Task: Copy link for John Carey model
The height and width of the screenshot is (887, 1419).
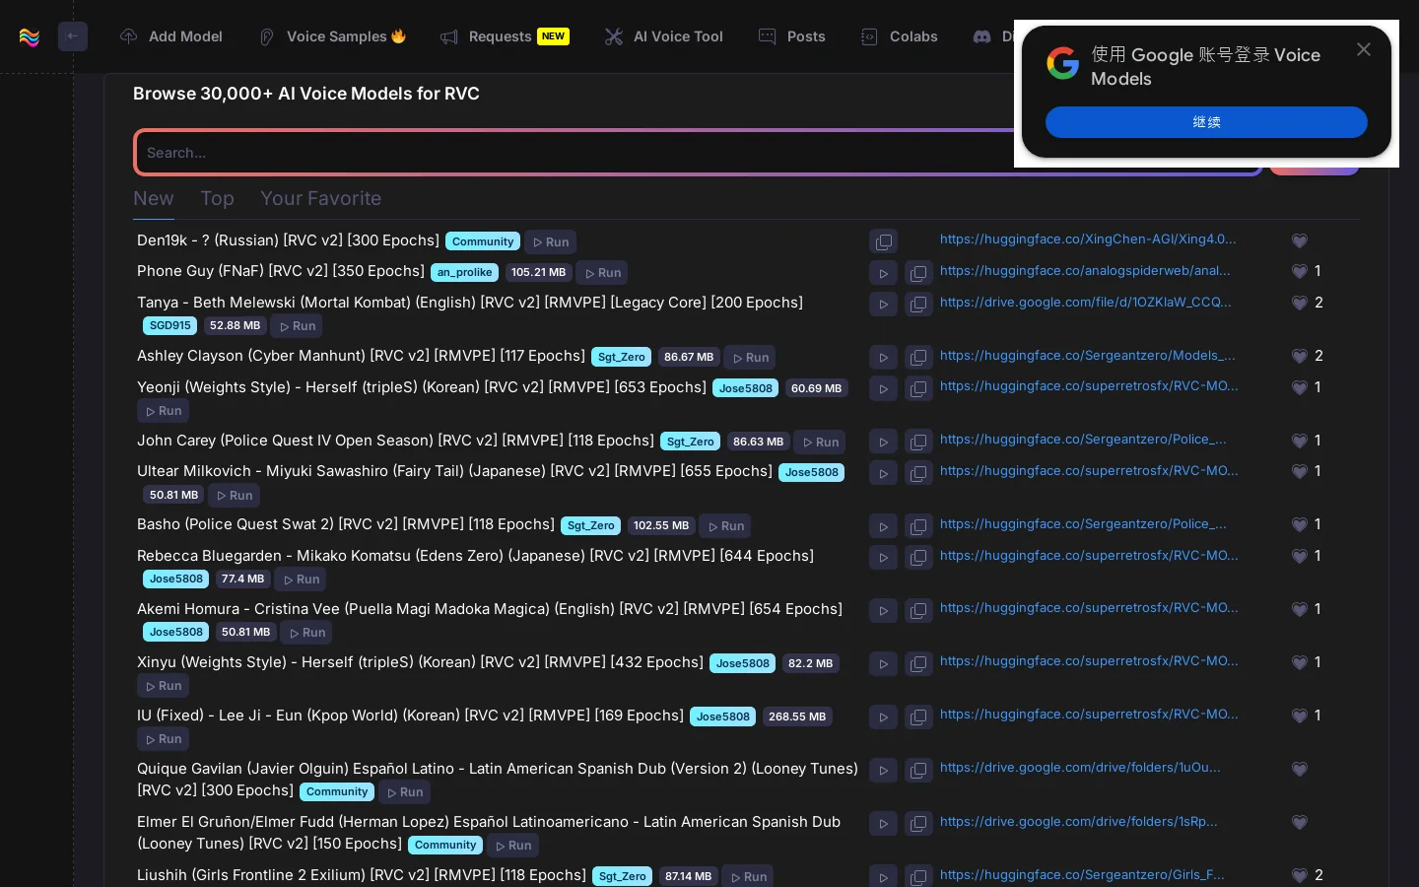Action: (918, 443)
